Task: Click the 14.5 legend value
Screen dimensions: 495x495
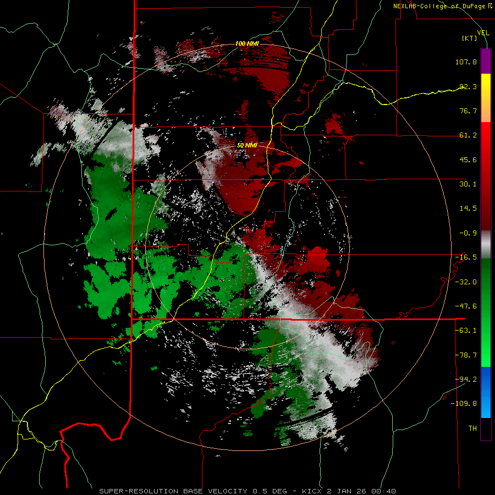Action: [468, 208]
